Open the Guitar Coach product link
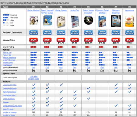The width and height of the screenshot is (137, 117). (x=61, y=10)
